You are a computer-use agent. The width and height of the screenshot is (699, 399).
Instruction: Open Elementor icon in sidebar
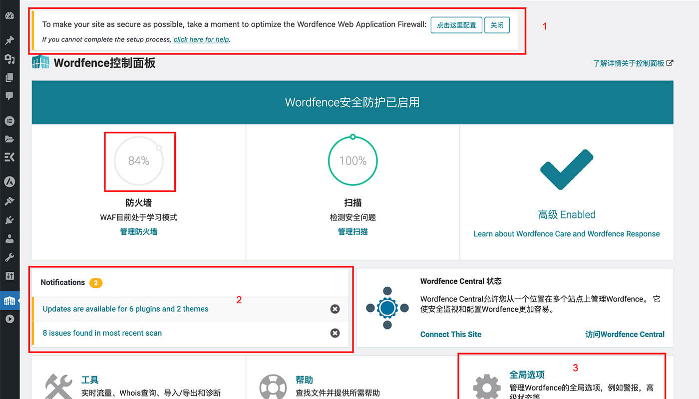9,121
